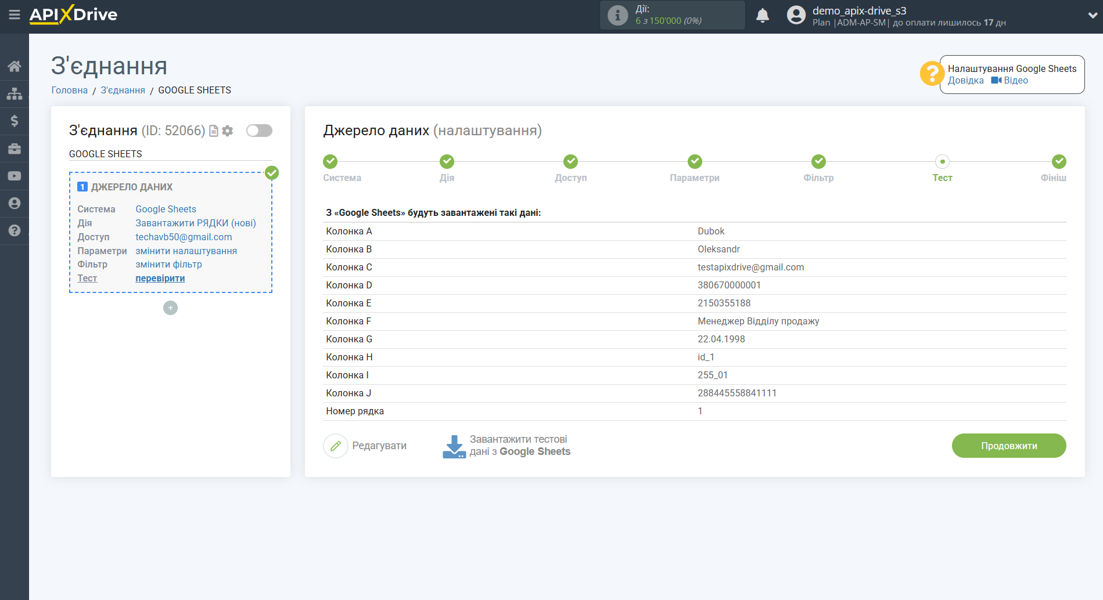Go to the Фільтр step
Screen dimensions: 1103x600
point(818,162)
